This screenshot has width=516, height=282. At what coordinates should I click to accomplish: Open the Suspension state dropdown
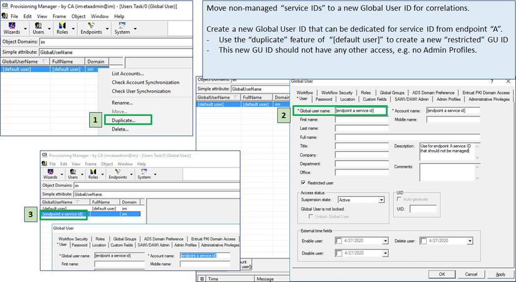point(381,200)
